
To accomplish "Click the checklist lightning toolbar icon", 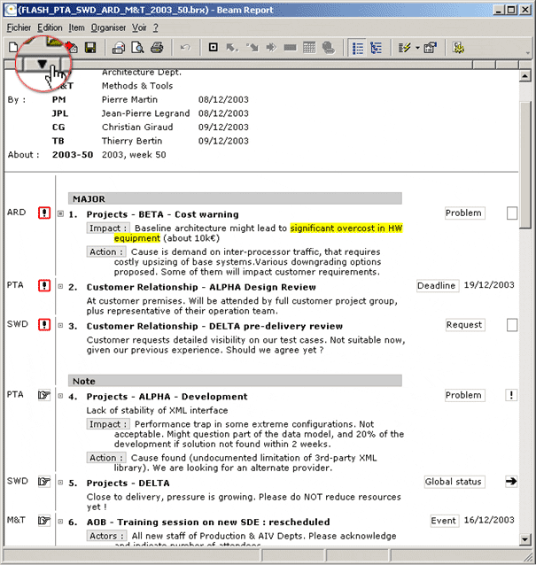I will click(x=404, y=48).
